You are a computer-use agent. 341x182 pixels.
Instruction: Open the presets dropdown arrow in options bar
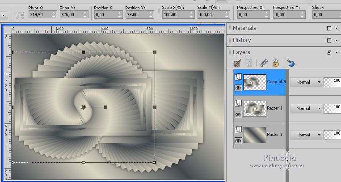pos(4,15)
